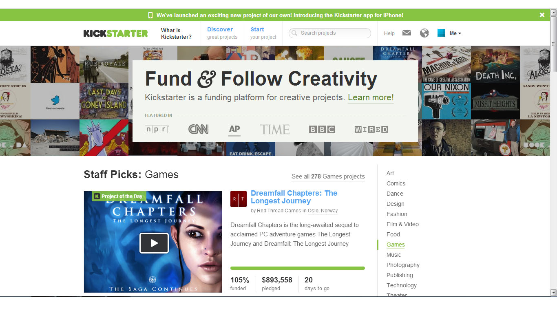Screen dimensions: 557x313
Task: Select the Fashion category
Action: 397,214
